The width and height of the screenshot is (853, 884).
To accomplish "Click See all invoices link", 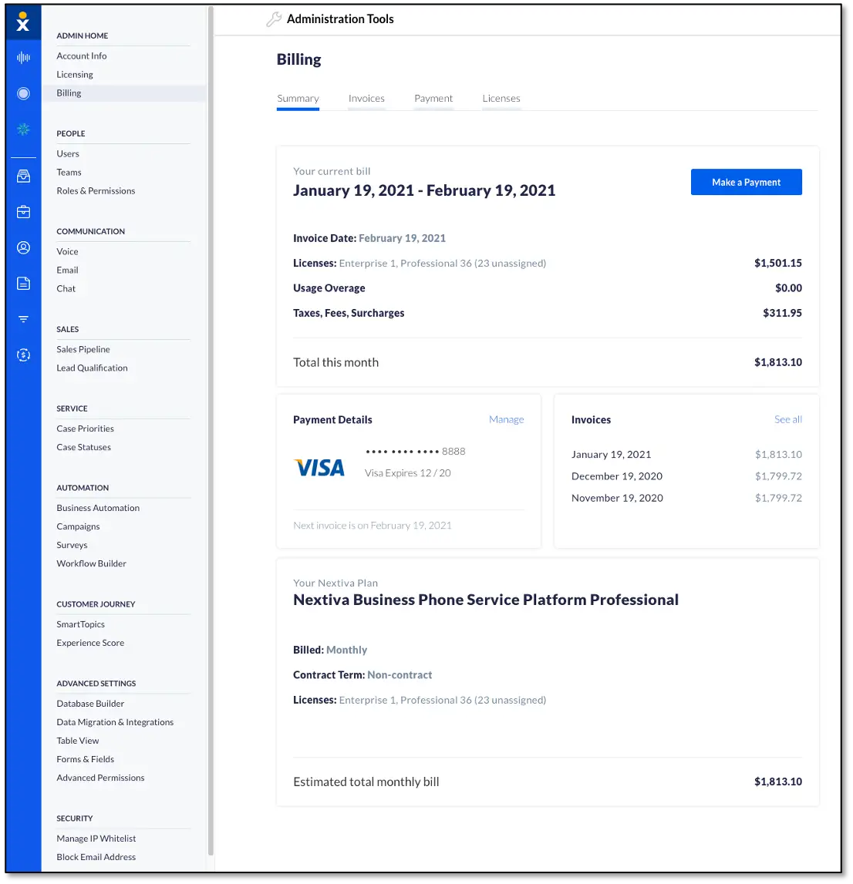I will [787, 419].
